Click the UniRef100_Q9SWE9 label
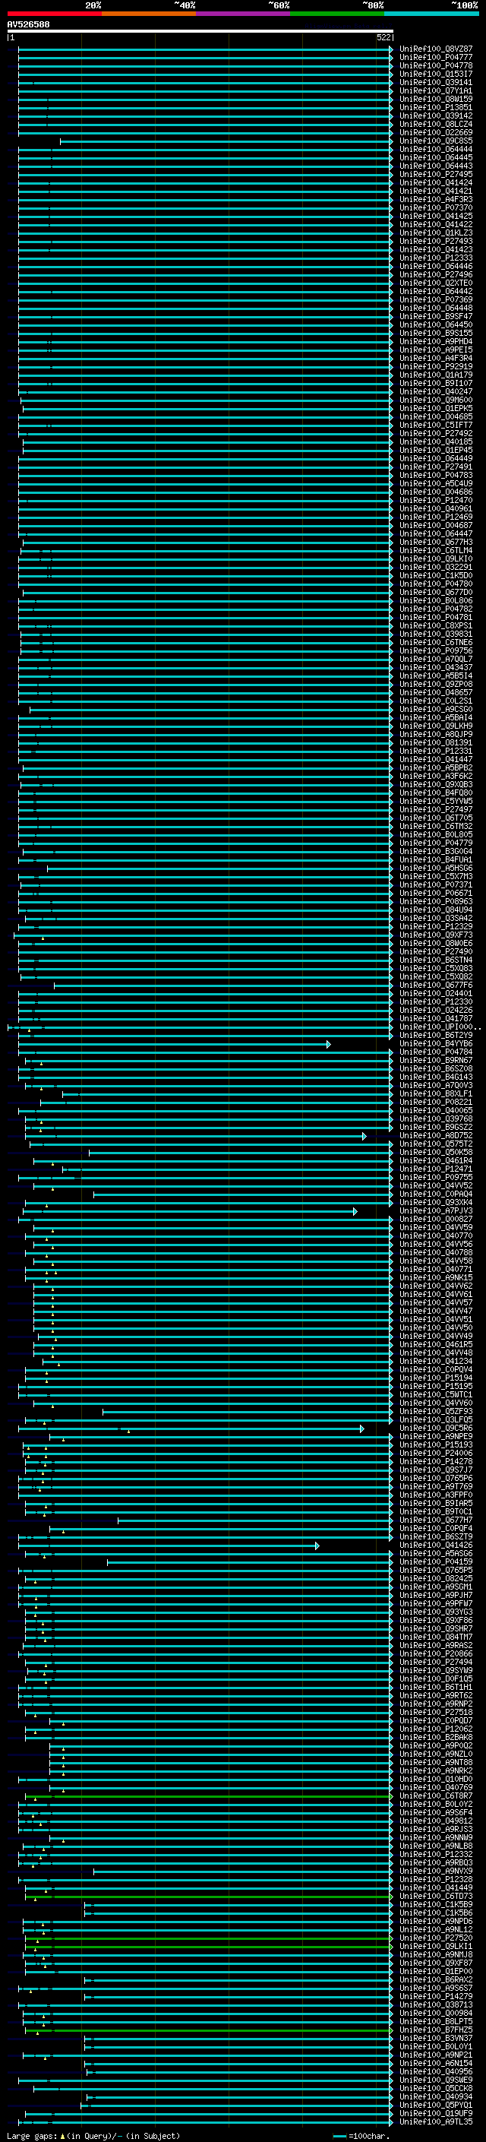486x2142 pixels. click(x=435, y=2080)
